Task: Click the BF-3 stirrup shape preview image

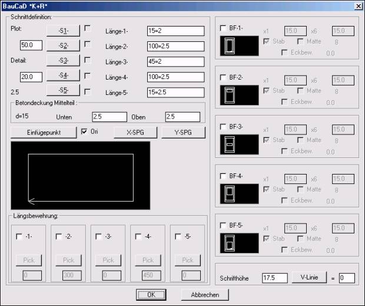Action: coord(239,144)
